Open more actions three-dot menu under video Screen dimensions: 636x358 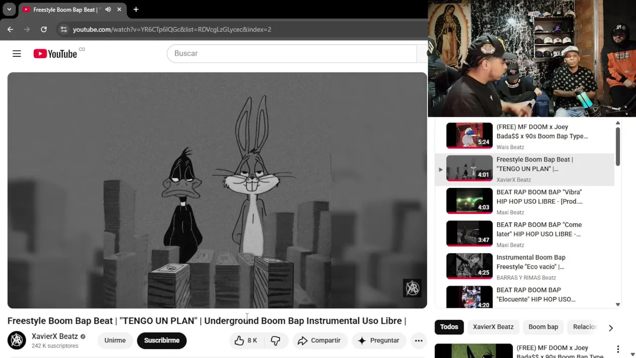419,341
